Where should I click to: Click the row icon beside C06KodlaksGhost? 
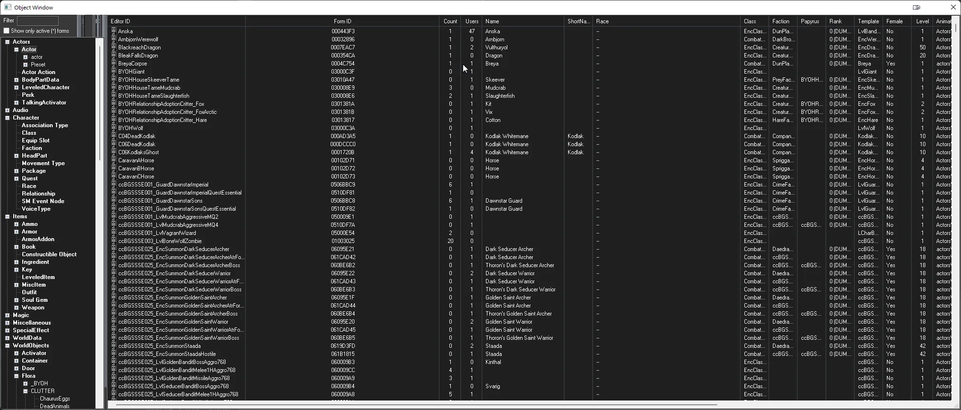(x=114, y=152)
